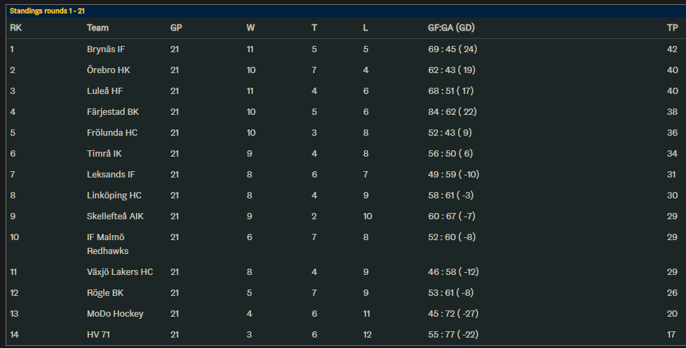Select Luleå HF in the standings
Image resolution: width=686 pixels, height=348 pixels.
105,91
